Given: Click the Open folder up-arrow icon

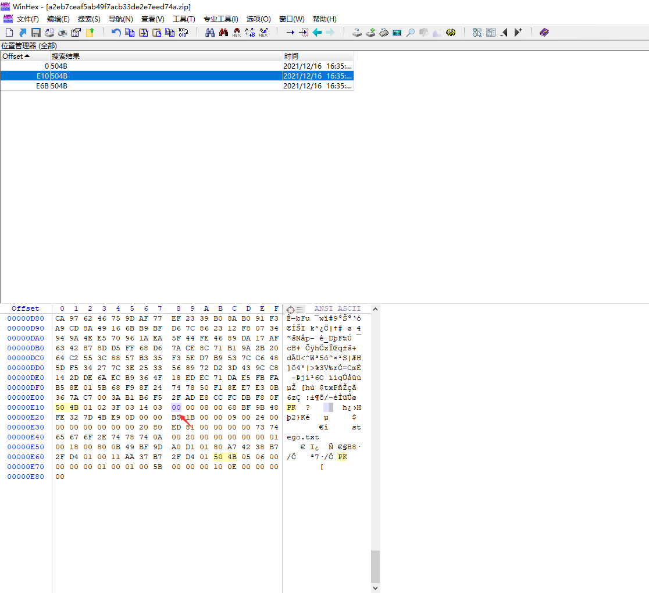Looking at the screenshot, I should click(90, 33).
